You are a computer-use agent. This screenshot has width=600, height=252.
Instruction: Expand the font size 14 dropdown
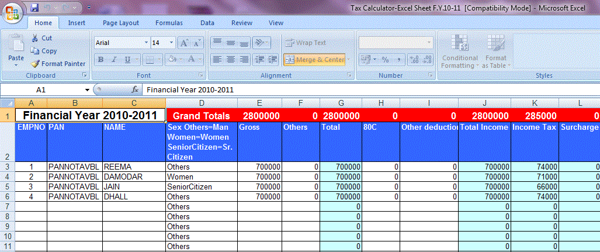[171, 43]
